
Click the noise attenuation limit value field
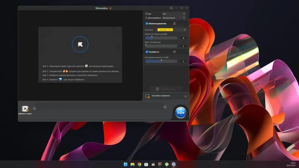click(183, 38)
